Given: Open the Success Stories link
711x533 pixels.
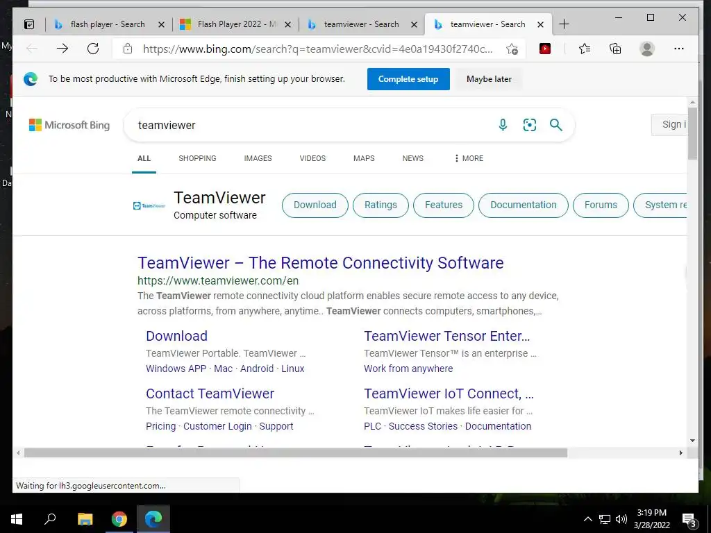Looking at the screenshot, I should tap(423, 426).
